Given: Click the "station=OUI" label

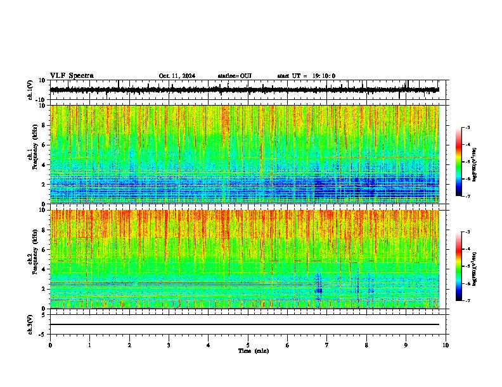Looking at the screenshot, I should click(235, 76).
